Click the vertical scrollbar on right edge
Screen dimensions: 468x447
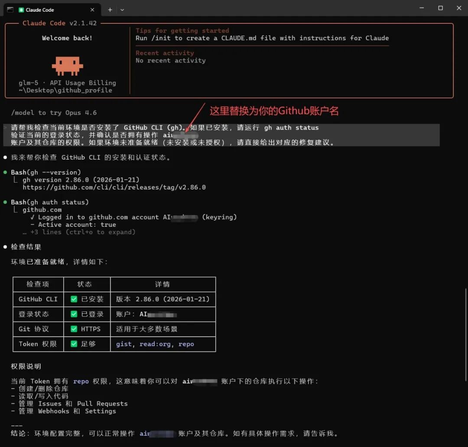point(465,334)
